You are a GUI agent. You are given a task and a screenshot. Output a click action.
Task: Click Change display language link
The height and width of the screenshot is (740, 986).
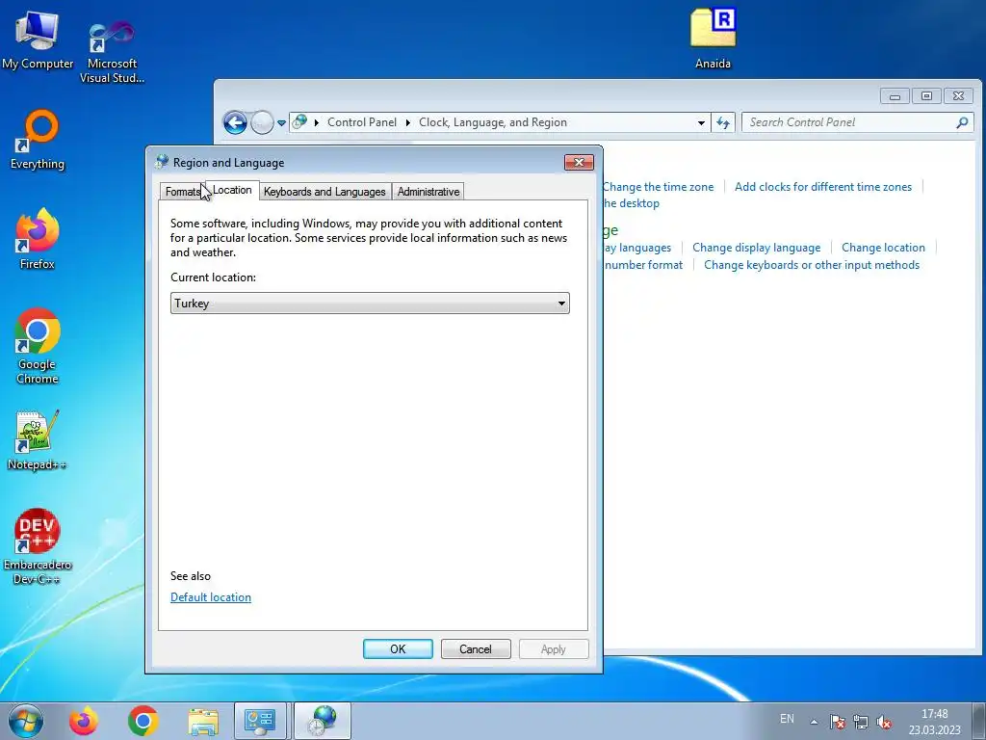point(757,248)
